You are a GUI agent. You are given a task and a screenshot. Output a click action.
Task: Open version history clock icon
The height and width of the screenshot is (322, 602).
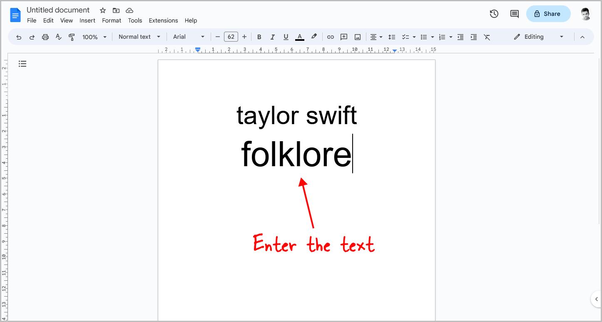point(494,14)
